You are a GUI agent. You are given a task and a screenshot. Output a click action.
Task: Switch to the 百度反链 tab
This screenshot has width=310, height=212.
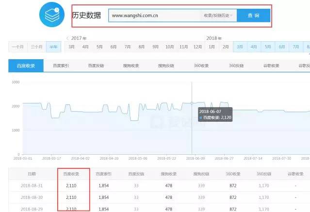pos(96,65)
